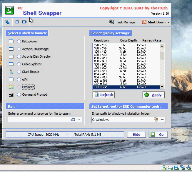
Task: Click the rectangle-with-arrow toolbar icon
Action: pyautogui.click(x=24, y=22)
